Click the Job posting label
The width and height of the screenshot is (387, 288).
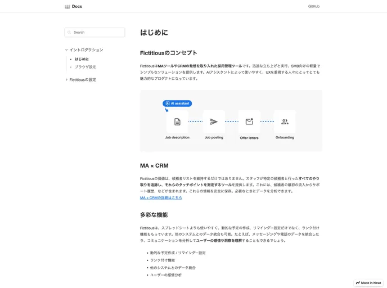[x=214, y=137]
